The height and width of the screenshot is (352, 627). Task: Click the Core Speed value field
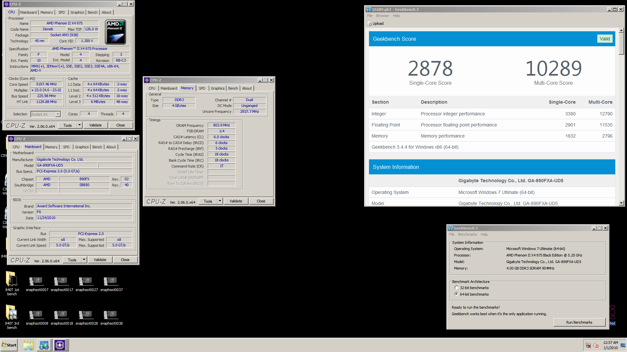coord(46,84)
